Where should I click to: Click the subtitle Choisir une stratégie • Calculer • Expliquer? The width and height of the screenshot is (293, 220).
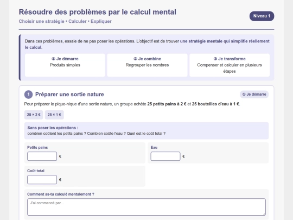point(65,21)
